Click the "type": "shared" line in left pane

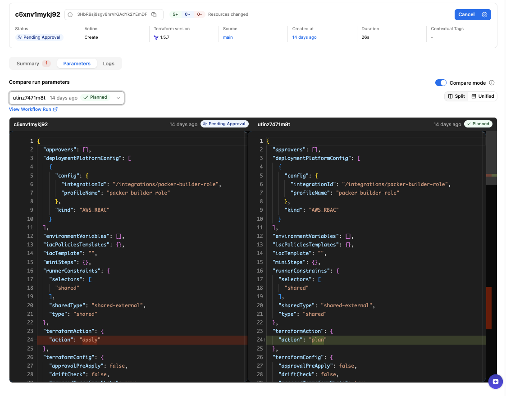point(73,314)
